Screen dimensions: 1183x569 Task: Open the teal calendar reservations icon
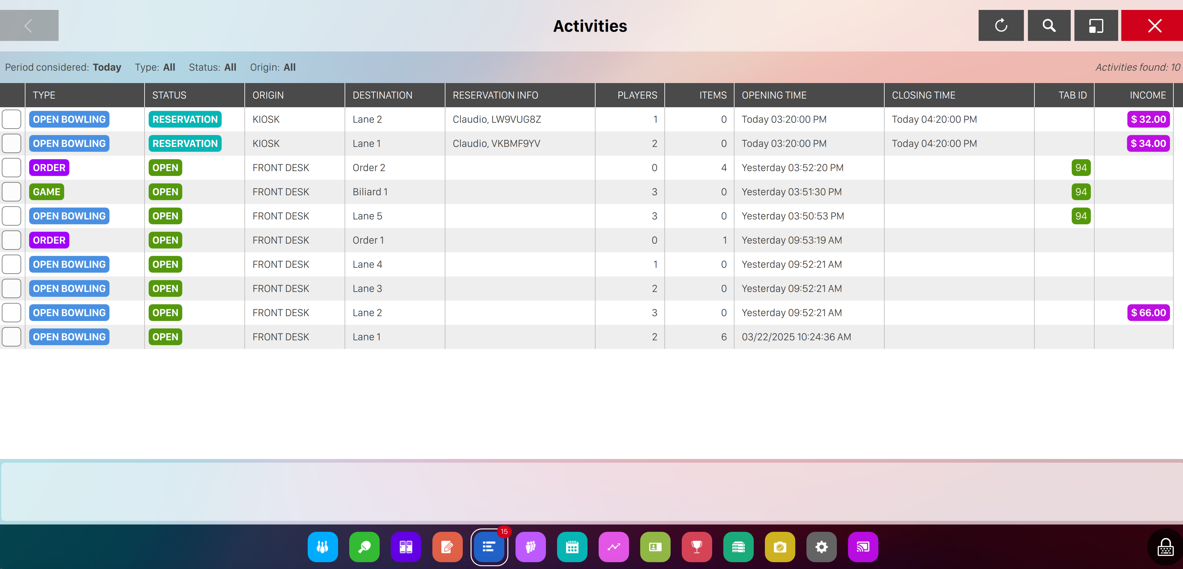tap(572, 546)
